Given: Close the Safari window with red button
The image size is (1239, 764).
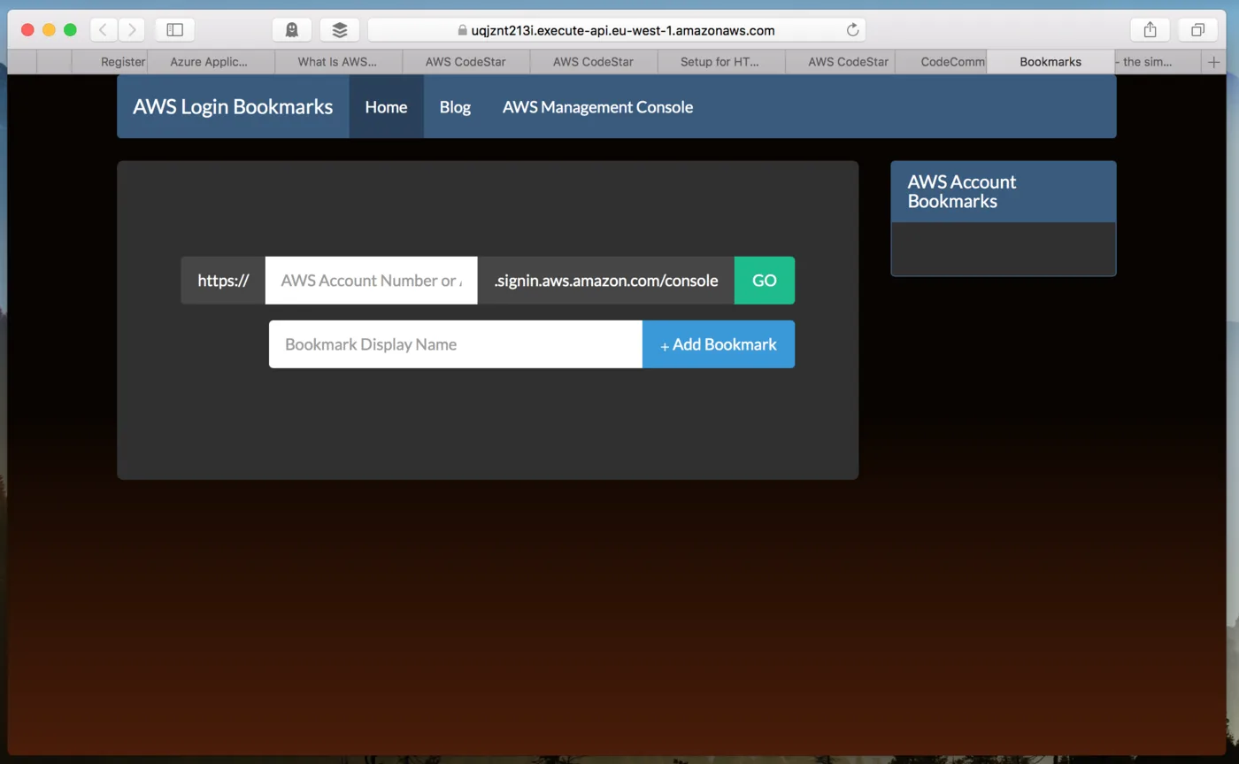Looking at the screenshot, I should [x=27, y=30].
